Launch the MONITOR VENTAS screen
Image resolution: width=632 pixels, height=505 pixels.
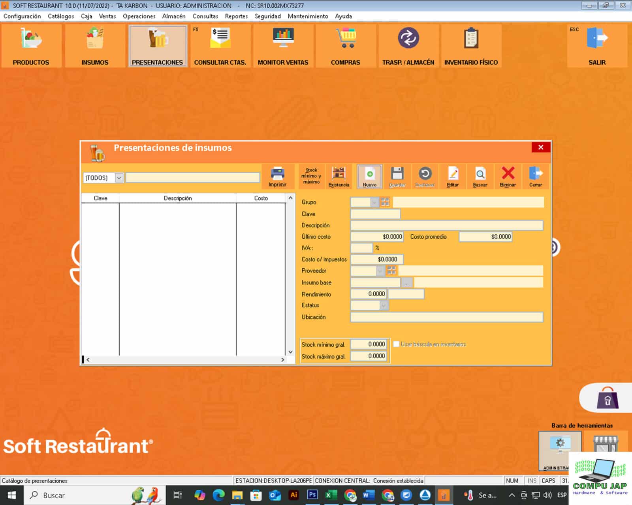coord(283,46)
